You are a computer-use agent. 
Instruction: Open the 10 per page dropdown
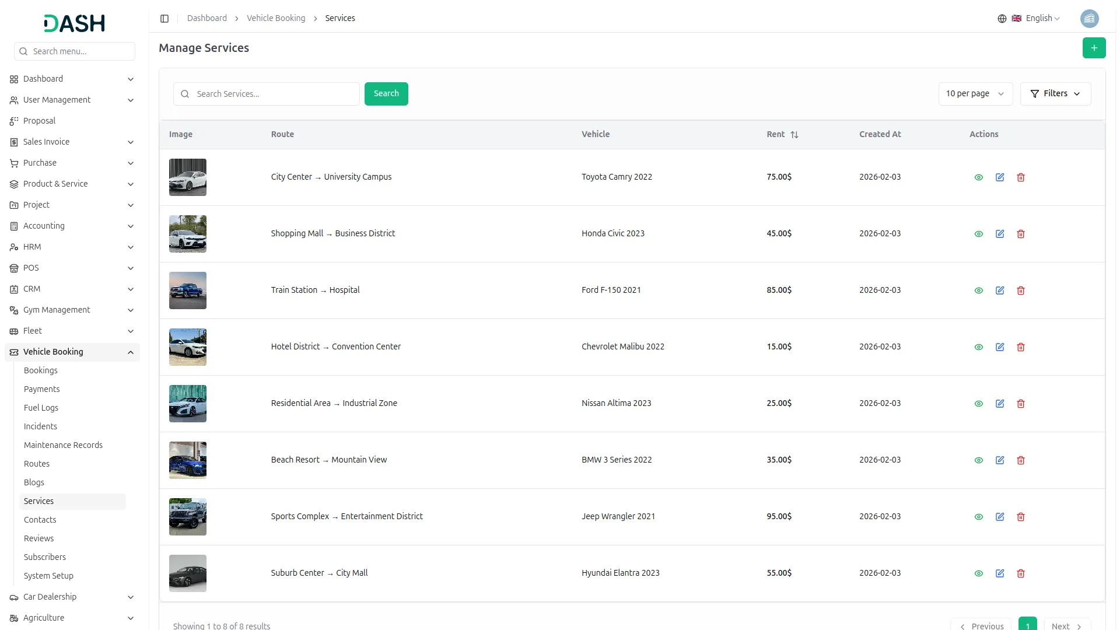(975, 94)
